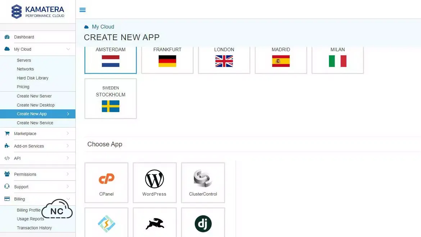The width and height of the screenshot is (421, 237).
Task: Expand the Support chevron
Action: [68, 187]
